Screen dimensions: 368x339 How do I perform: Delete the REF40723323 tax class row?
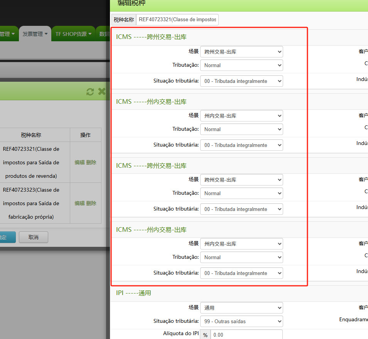pos(91,203)
